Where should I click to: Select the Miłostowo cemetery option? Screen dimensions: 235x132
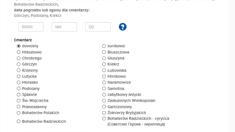[19, 52]
